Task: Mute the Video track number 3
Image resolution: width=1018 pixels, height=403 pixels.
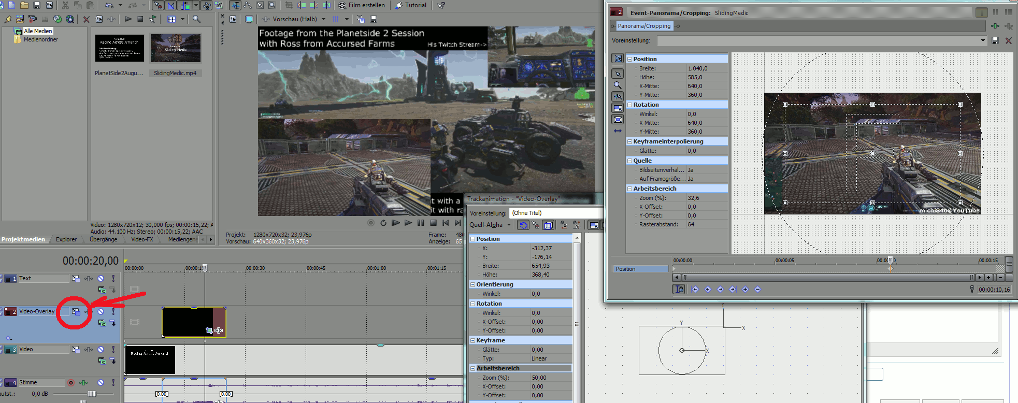Action: (101, 350)
